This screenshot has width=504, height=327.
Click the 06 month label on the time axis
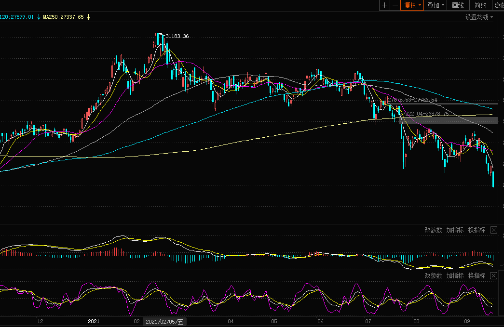[x=320, y=321]
